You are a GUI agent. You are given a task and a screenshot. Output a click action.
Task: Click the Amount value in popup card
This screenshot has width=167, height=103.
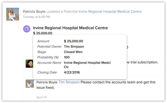pos(74,41)
